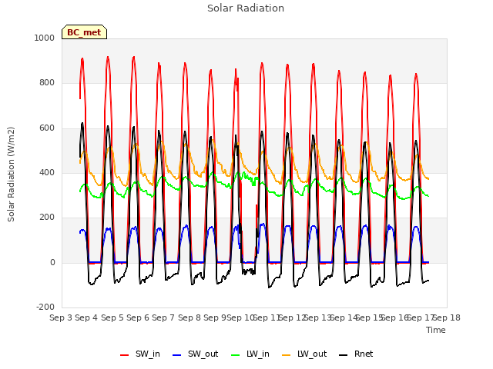Click the 200 y-axis tick label
Image resolution: width=493 pixels, height=369 pixels.
pyautogui.click(x=47, y=217)
